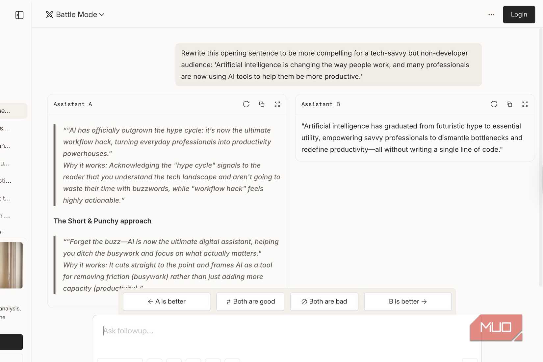Expand Assistant B to fullscreen
Screen dimensions: 543x362
tap(525, 104)
